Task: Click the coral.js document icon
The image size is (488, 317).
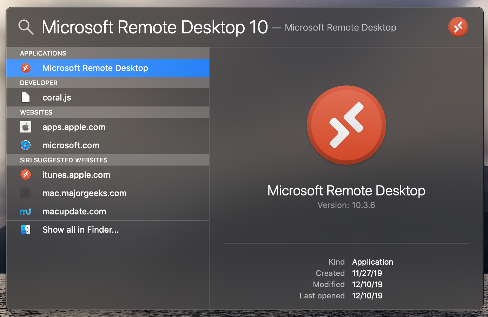Action: (x=26, y=97)
